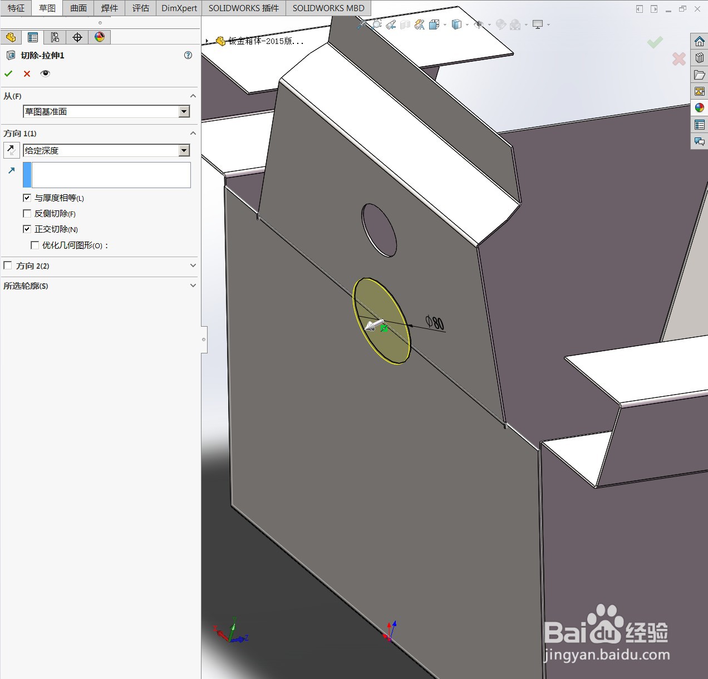Open the FeatureManager design tree tab
This screenshot has height=679, width=708.
(x=11, y=37)
